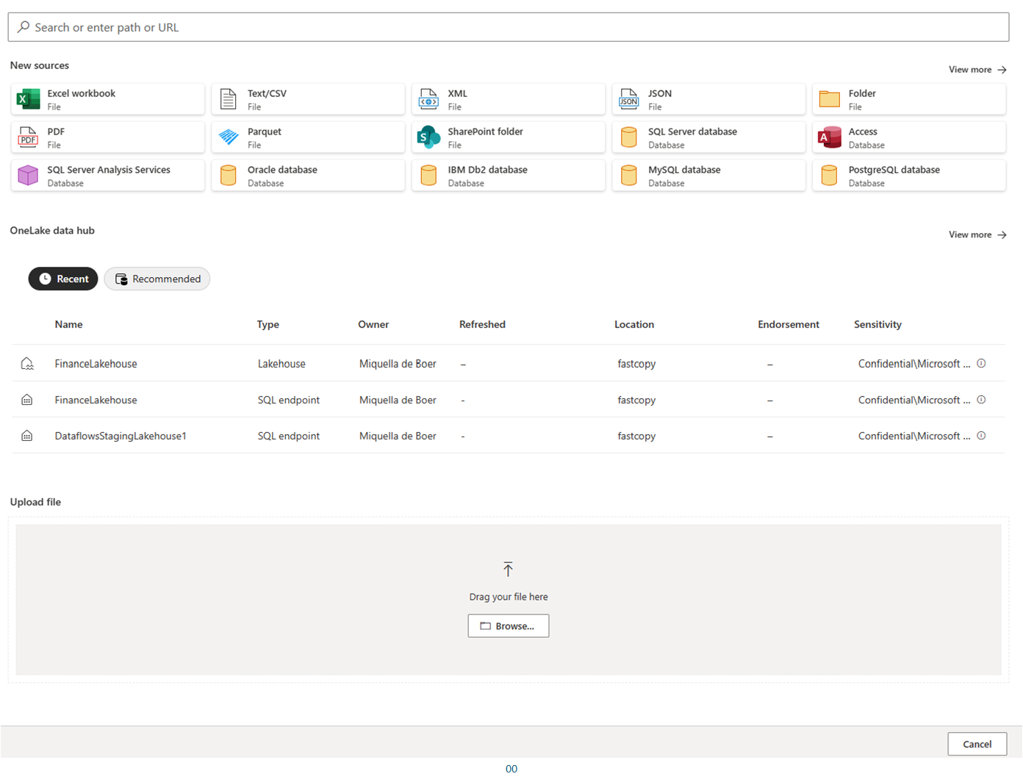Browse for a file to upload
This screenshot has width=1023, height=782.
click(508, 625)
